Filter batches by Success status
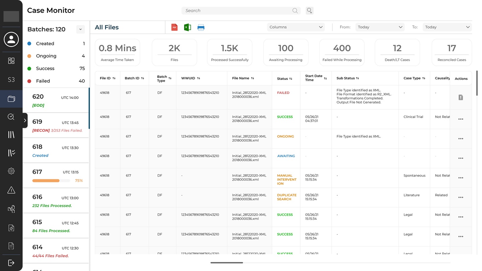 [56, 69]
